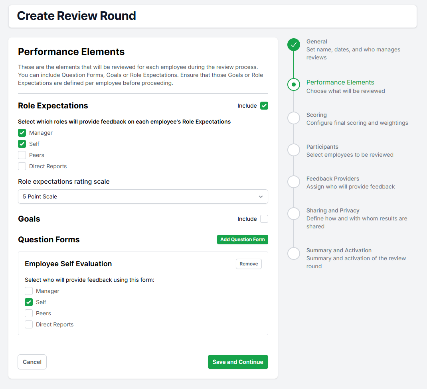Screen dimensions: 427x389
Task: Cancel creating the review round
Action: (x=32, y=362)
